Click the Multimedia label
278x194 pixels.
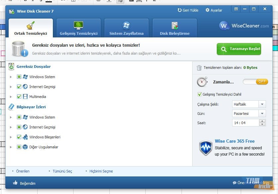pyautogui.click(x=38, y=97)
